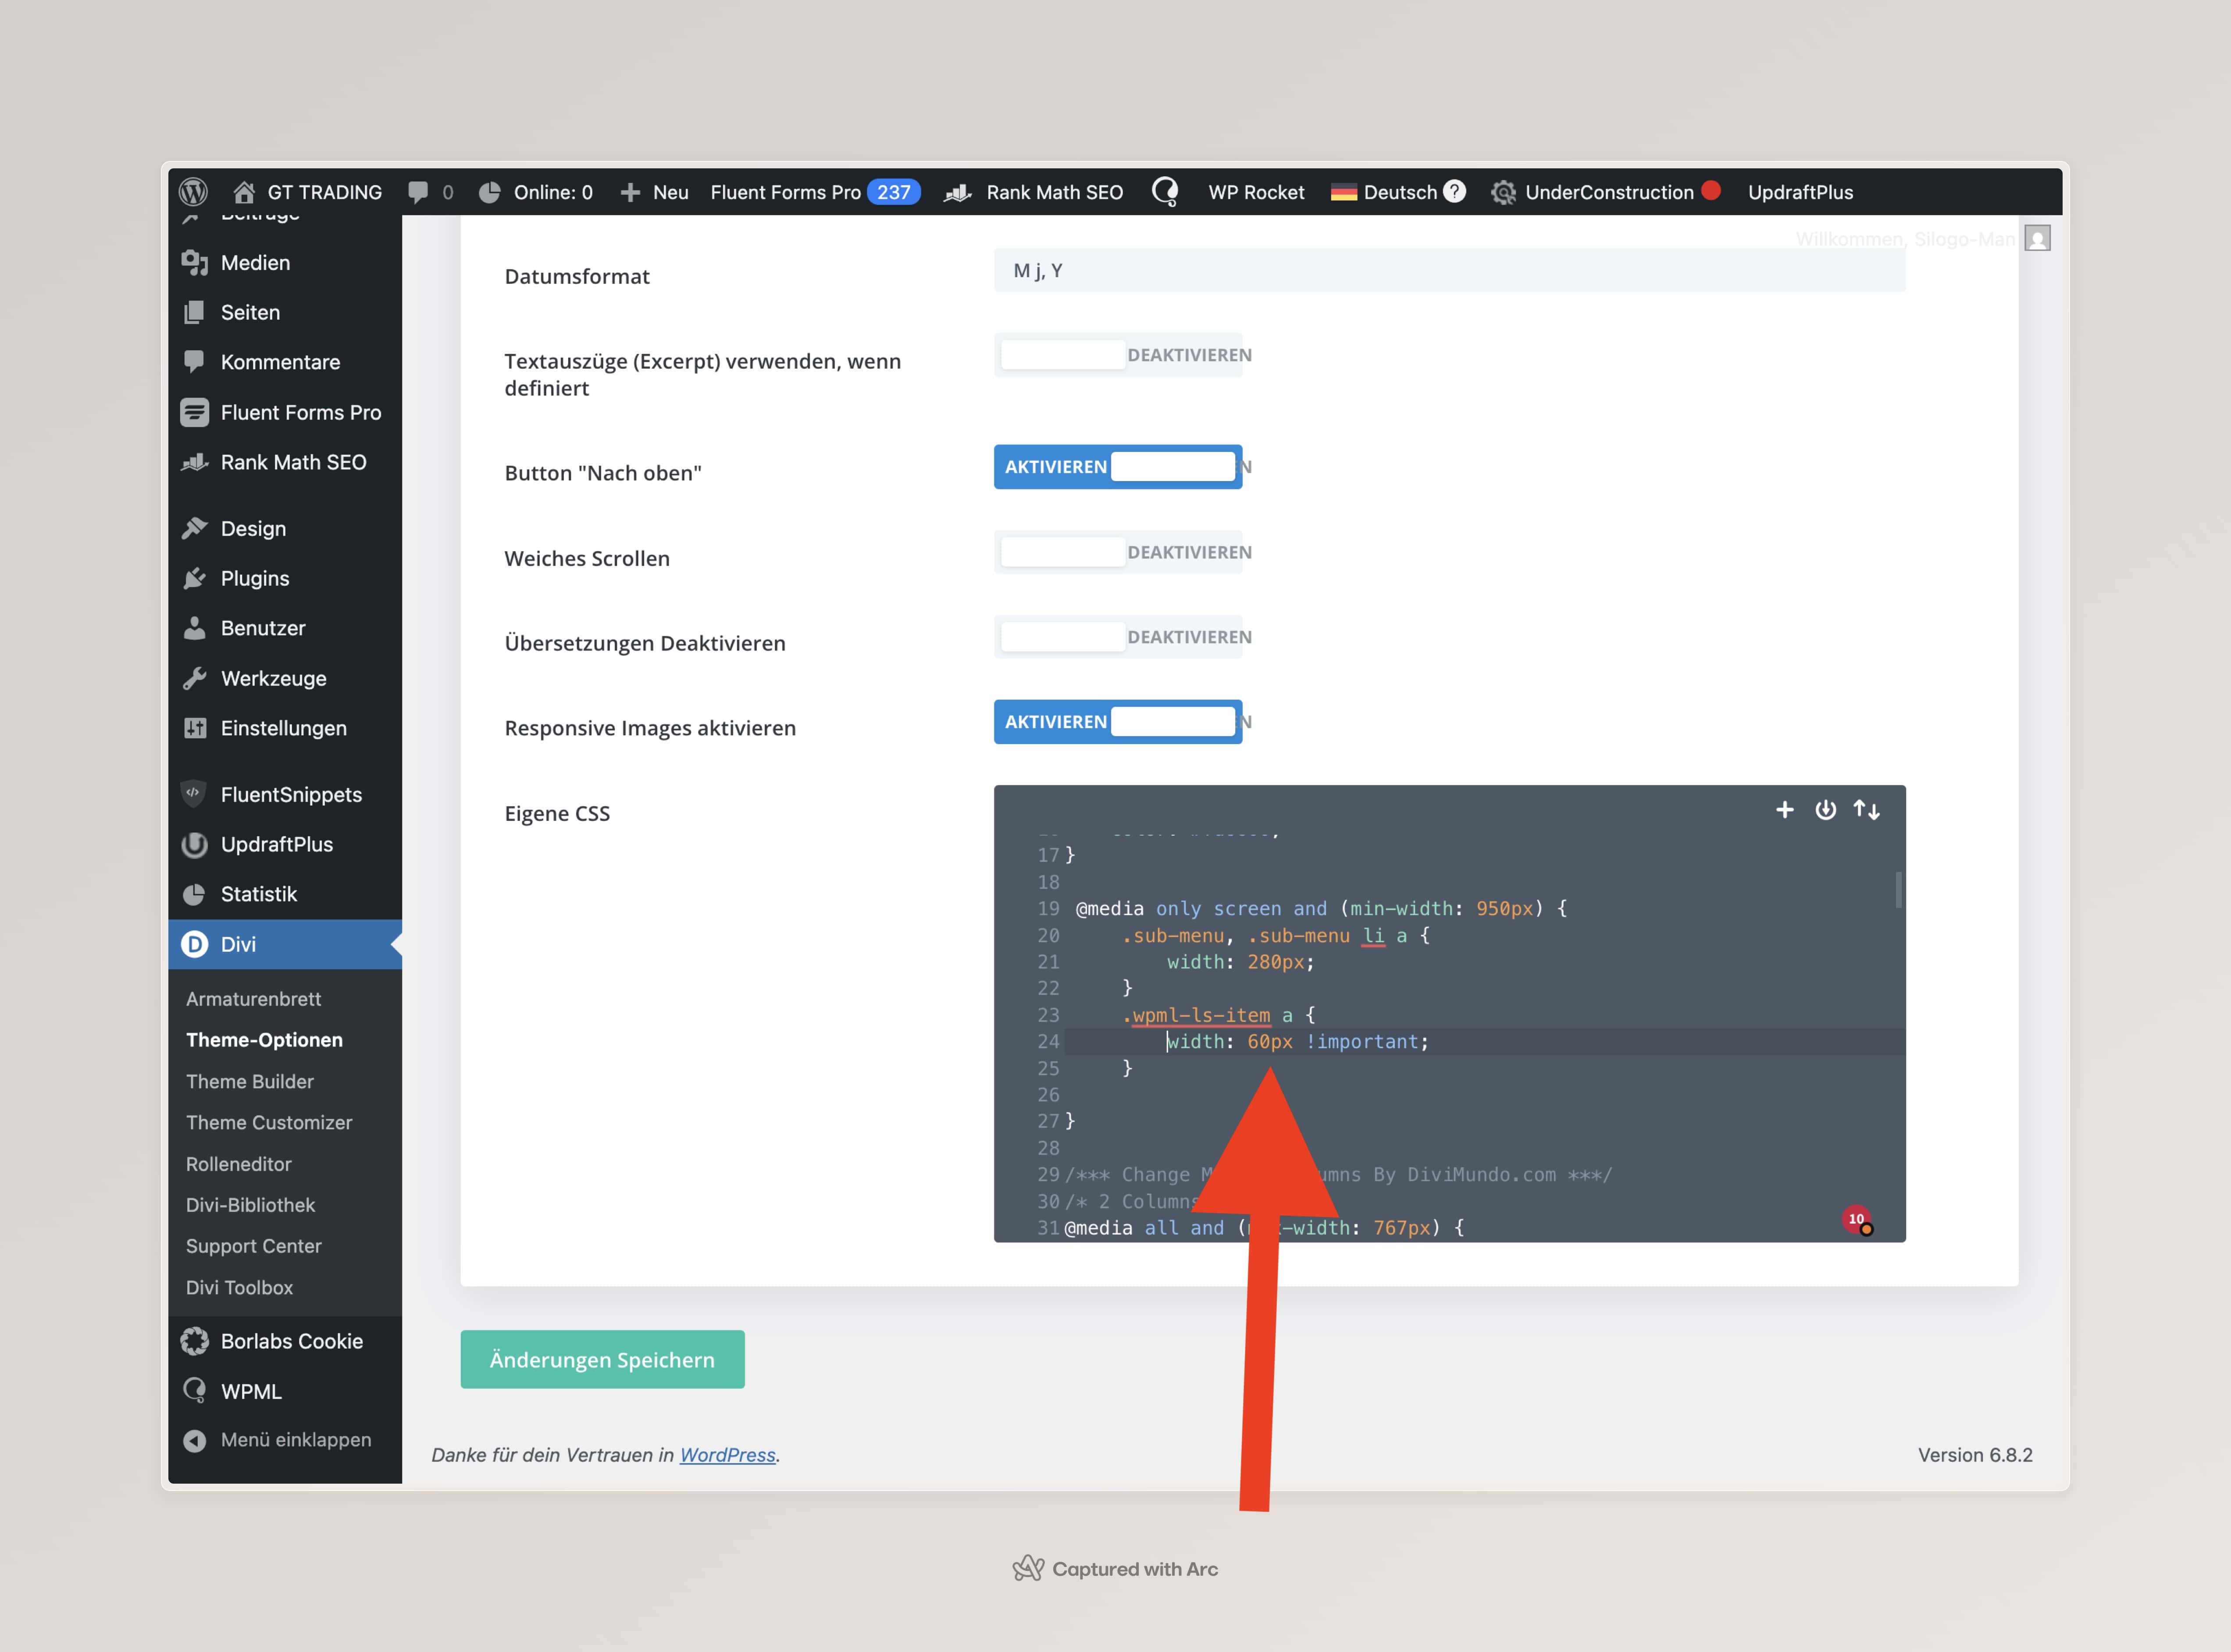Click the plus icon beside Neu
The width and height of the screenshot is (2231, 1652).
[630, 192]
